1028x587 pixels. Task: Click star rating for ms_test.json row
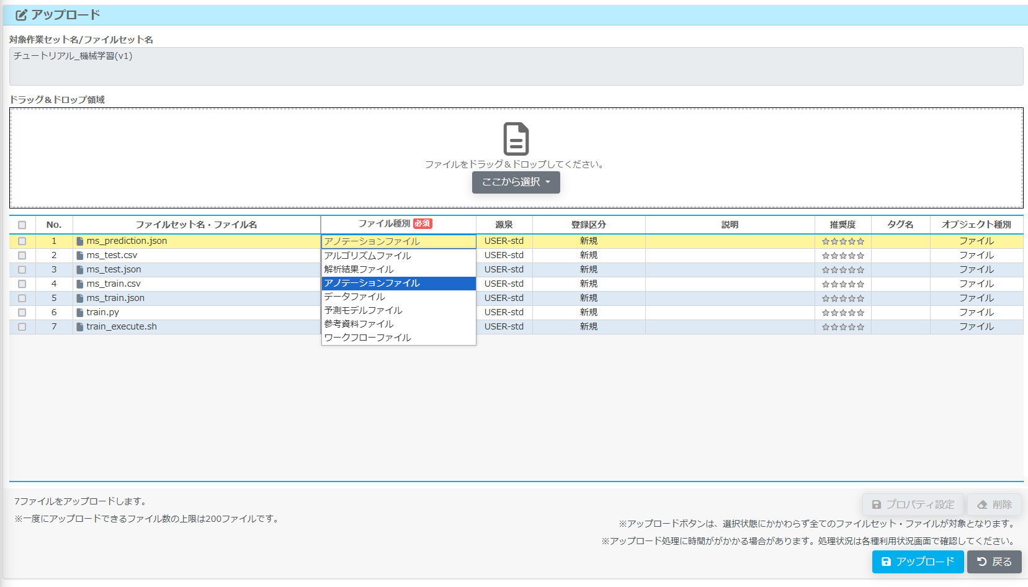pyautogui.click(x=843, y=270)
